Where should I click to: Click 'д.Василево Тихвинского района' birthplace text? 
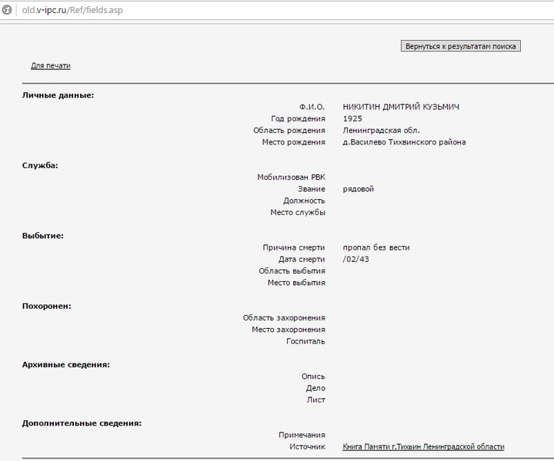pyautogui.click(x=404, y=142)
